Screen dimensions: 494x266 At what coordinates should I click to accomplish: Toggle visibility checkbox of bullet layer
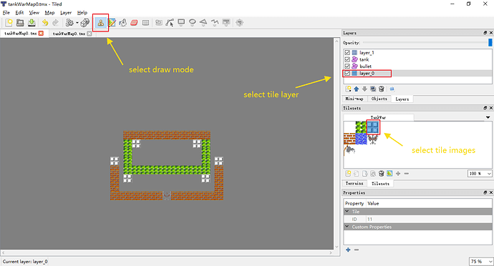(347, 66)
